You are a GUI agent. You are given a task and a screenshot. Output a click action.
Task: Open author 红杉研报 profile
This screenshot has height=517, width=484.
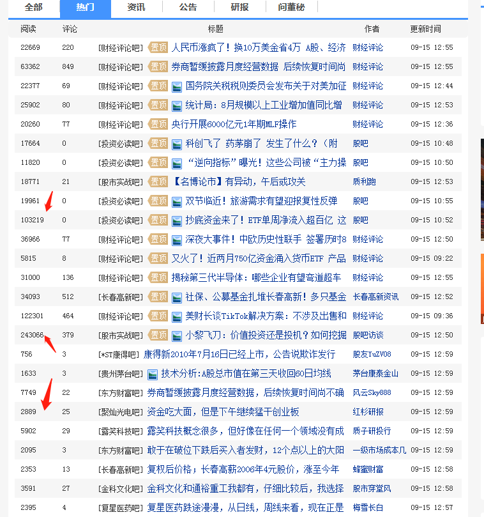point(368,412)
